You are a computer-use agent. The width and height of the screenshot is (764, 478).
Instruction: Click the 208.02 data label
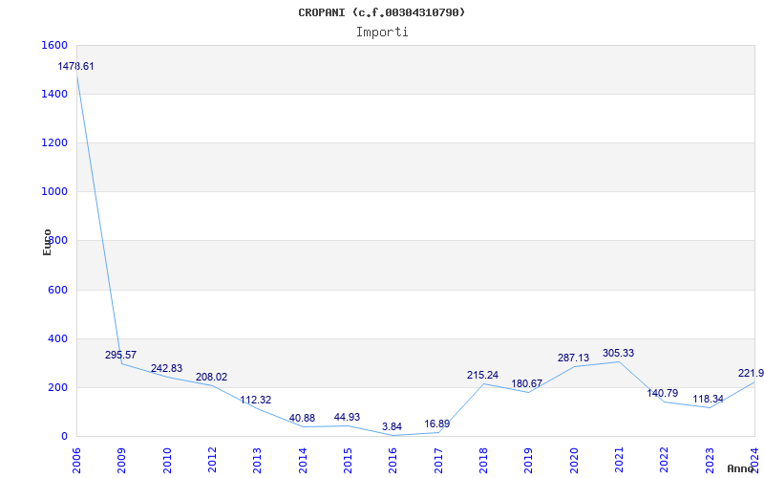[x=211, y=377]
